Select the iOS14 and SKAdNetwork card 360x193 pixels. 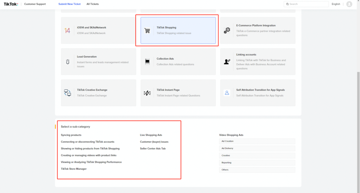click(x=98, y=30)
